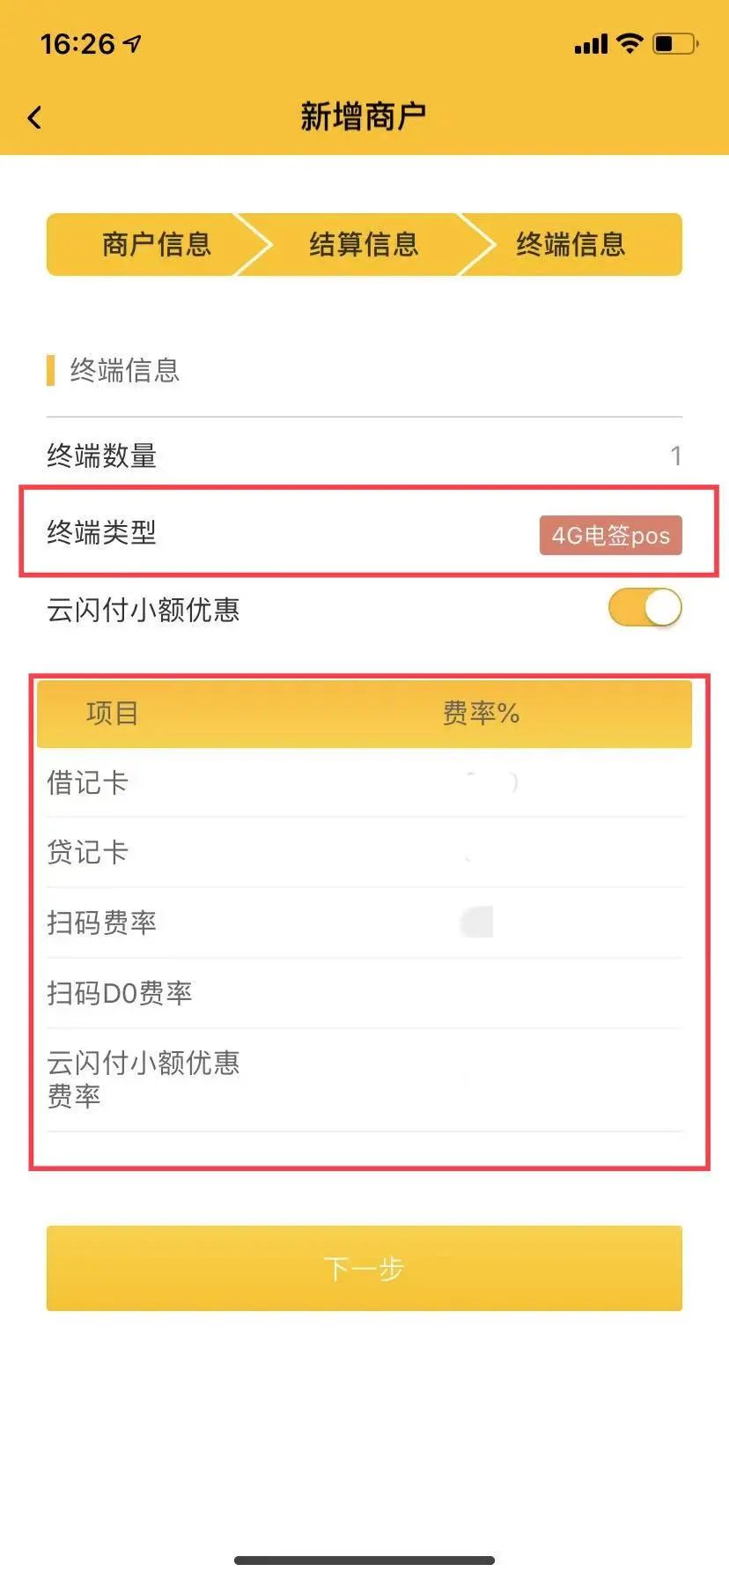Tap the Wi-Fi icon in the status bar
Screen dimensions: 729x1579
pos(629,42)
